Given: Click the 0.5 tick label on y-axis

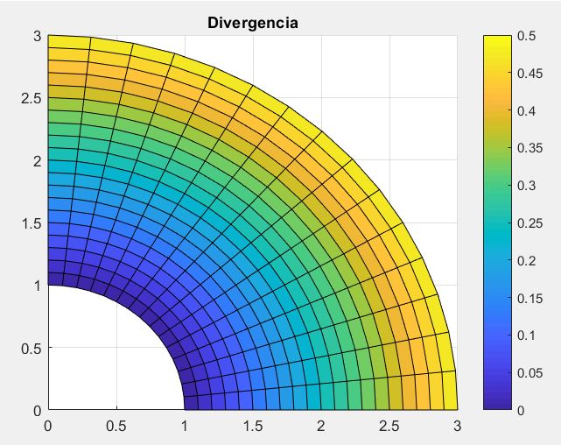Looking at the screenshot, I should [x=32, y=348].
